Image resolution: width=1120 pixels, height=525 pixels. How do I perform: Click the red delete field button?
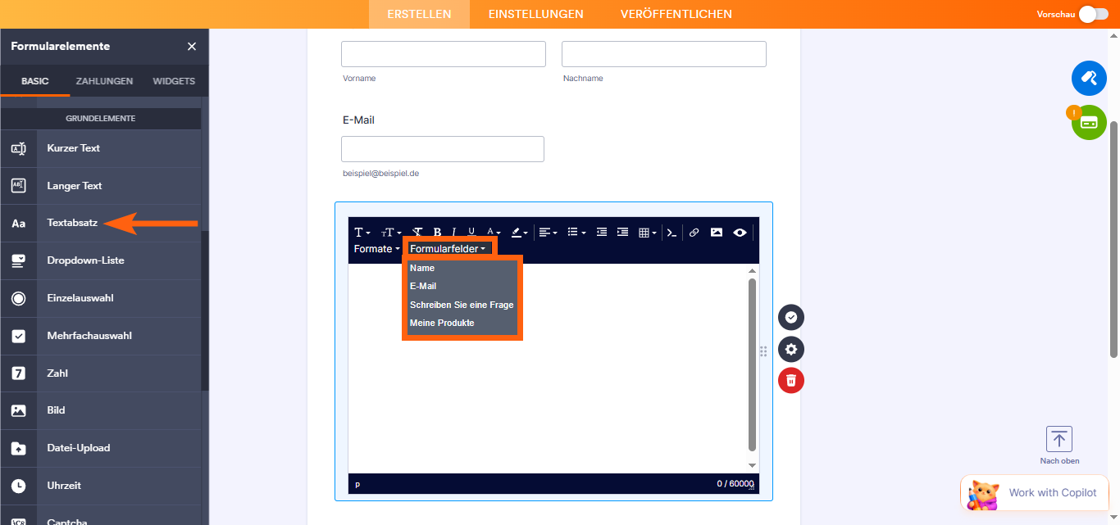point(791,381)
